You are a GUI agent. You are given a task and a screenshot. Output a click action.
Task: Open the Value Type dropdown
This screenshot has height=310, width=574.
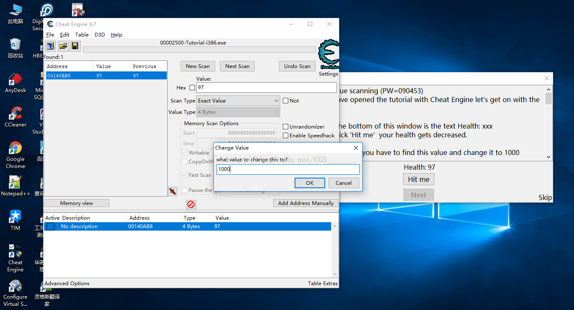click(x=238, y=112)
